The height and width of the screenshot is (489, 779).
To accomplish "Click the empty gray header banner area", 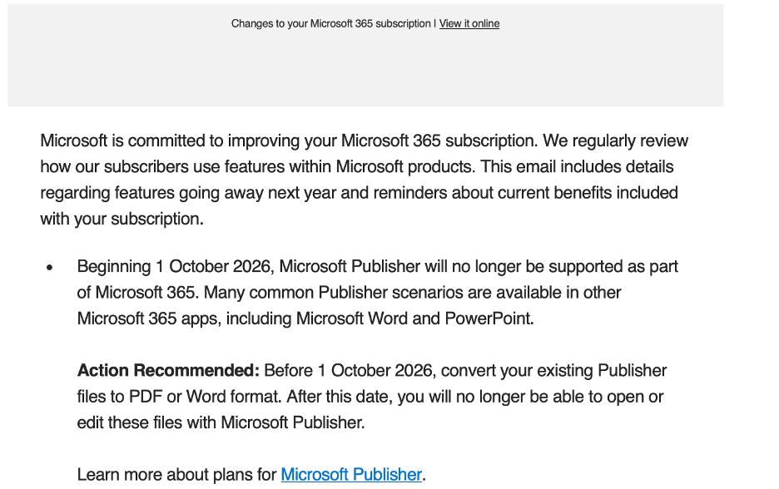I will click(365, 70).
